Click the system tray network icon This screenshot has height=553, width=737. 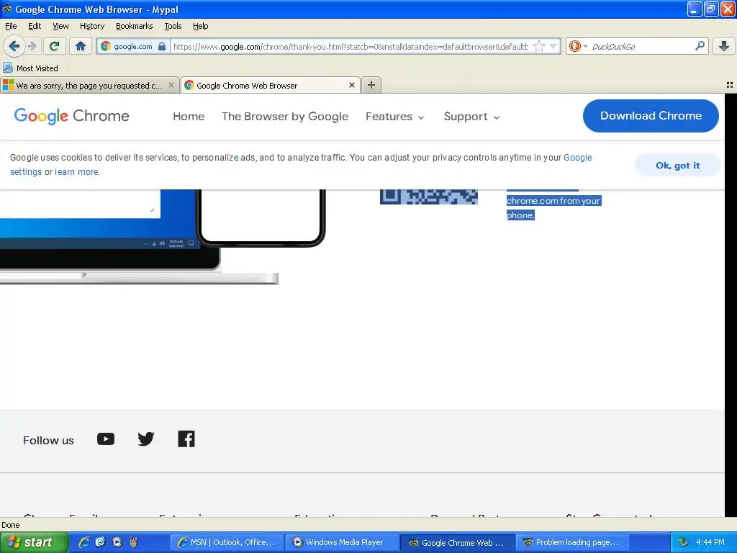(x=684, y=542)
